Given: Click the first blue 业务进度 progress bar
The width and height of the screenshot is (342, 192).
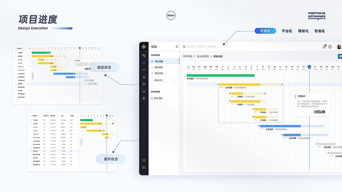Looking at the screenshot, I should click(x=280, y=126).
